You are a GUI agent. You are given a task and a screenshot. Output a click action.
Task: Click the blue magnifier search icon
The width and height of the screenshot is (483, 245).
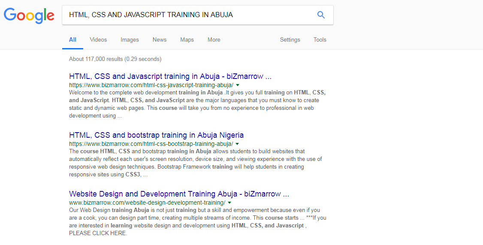(x=321, y=15)
